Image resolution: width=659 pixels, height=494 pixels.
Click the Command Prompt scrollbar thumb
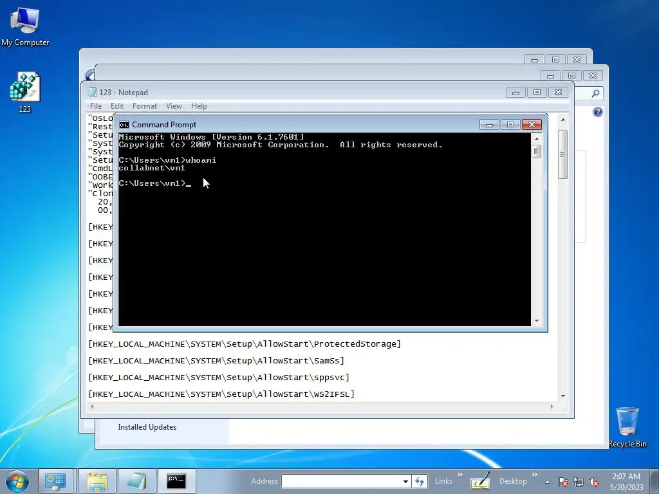coord(536,151)
